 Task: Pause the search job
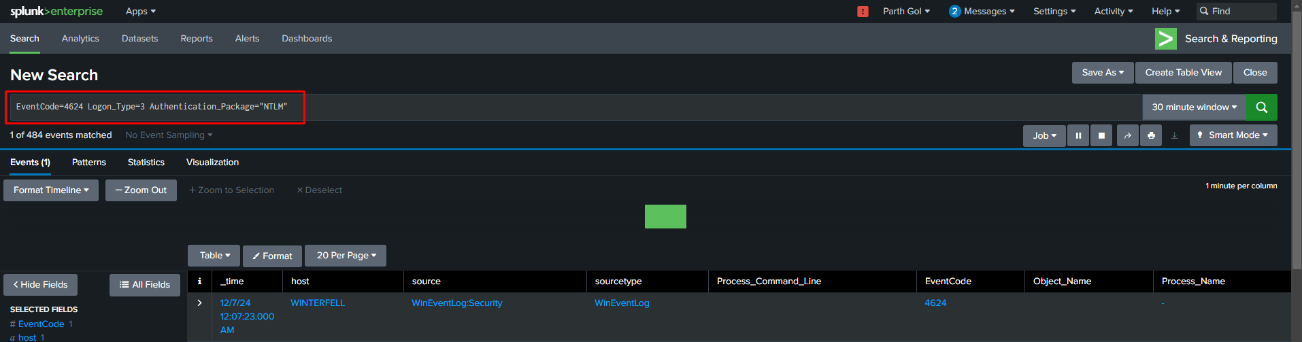click(1078, 135)
